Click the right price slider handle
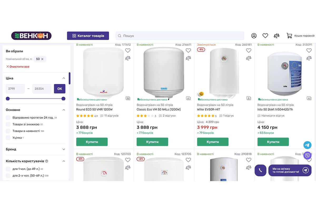Screen dimensions: 316x210 (63, 99)
